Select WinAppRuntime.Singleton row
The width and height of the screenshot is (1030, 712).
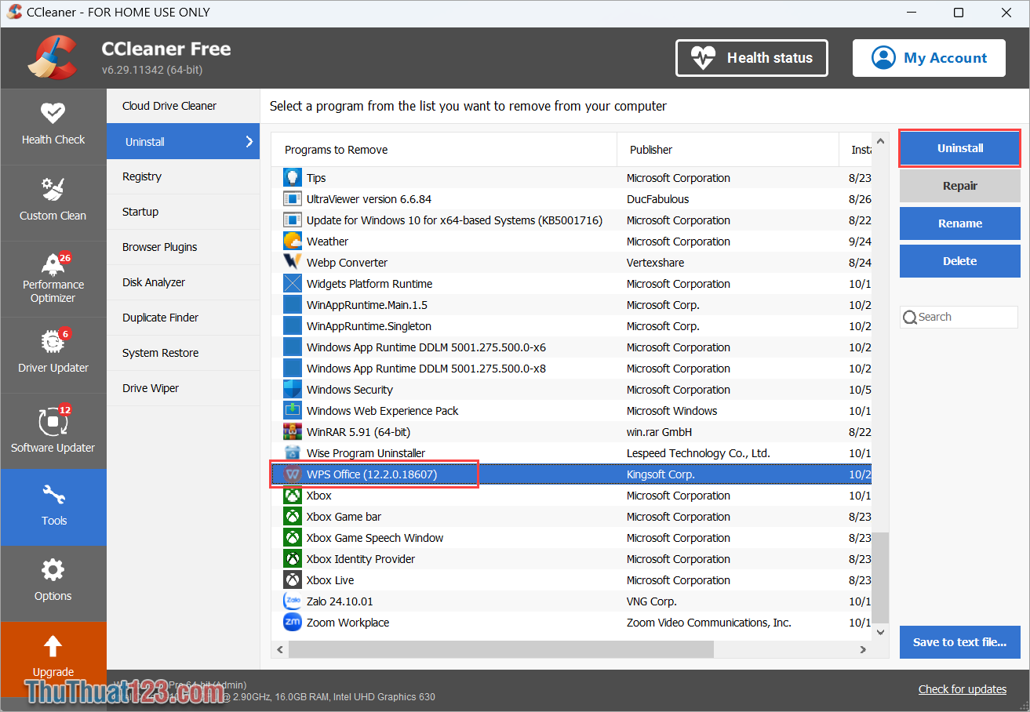tap(571, 326)
